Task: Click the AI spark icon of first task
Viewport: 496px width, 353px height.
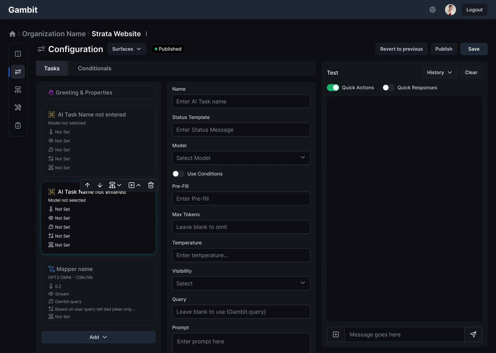Action: pyautogui.click(x=52, y=114)
